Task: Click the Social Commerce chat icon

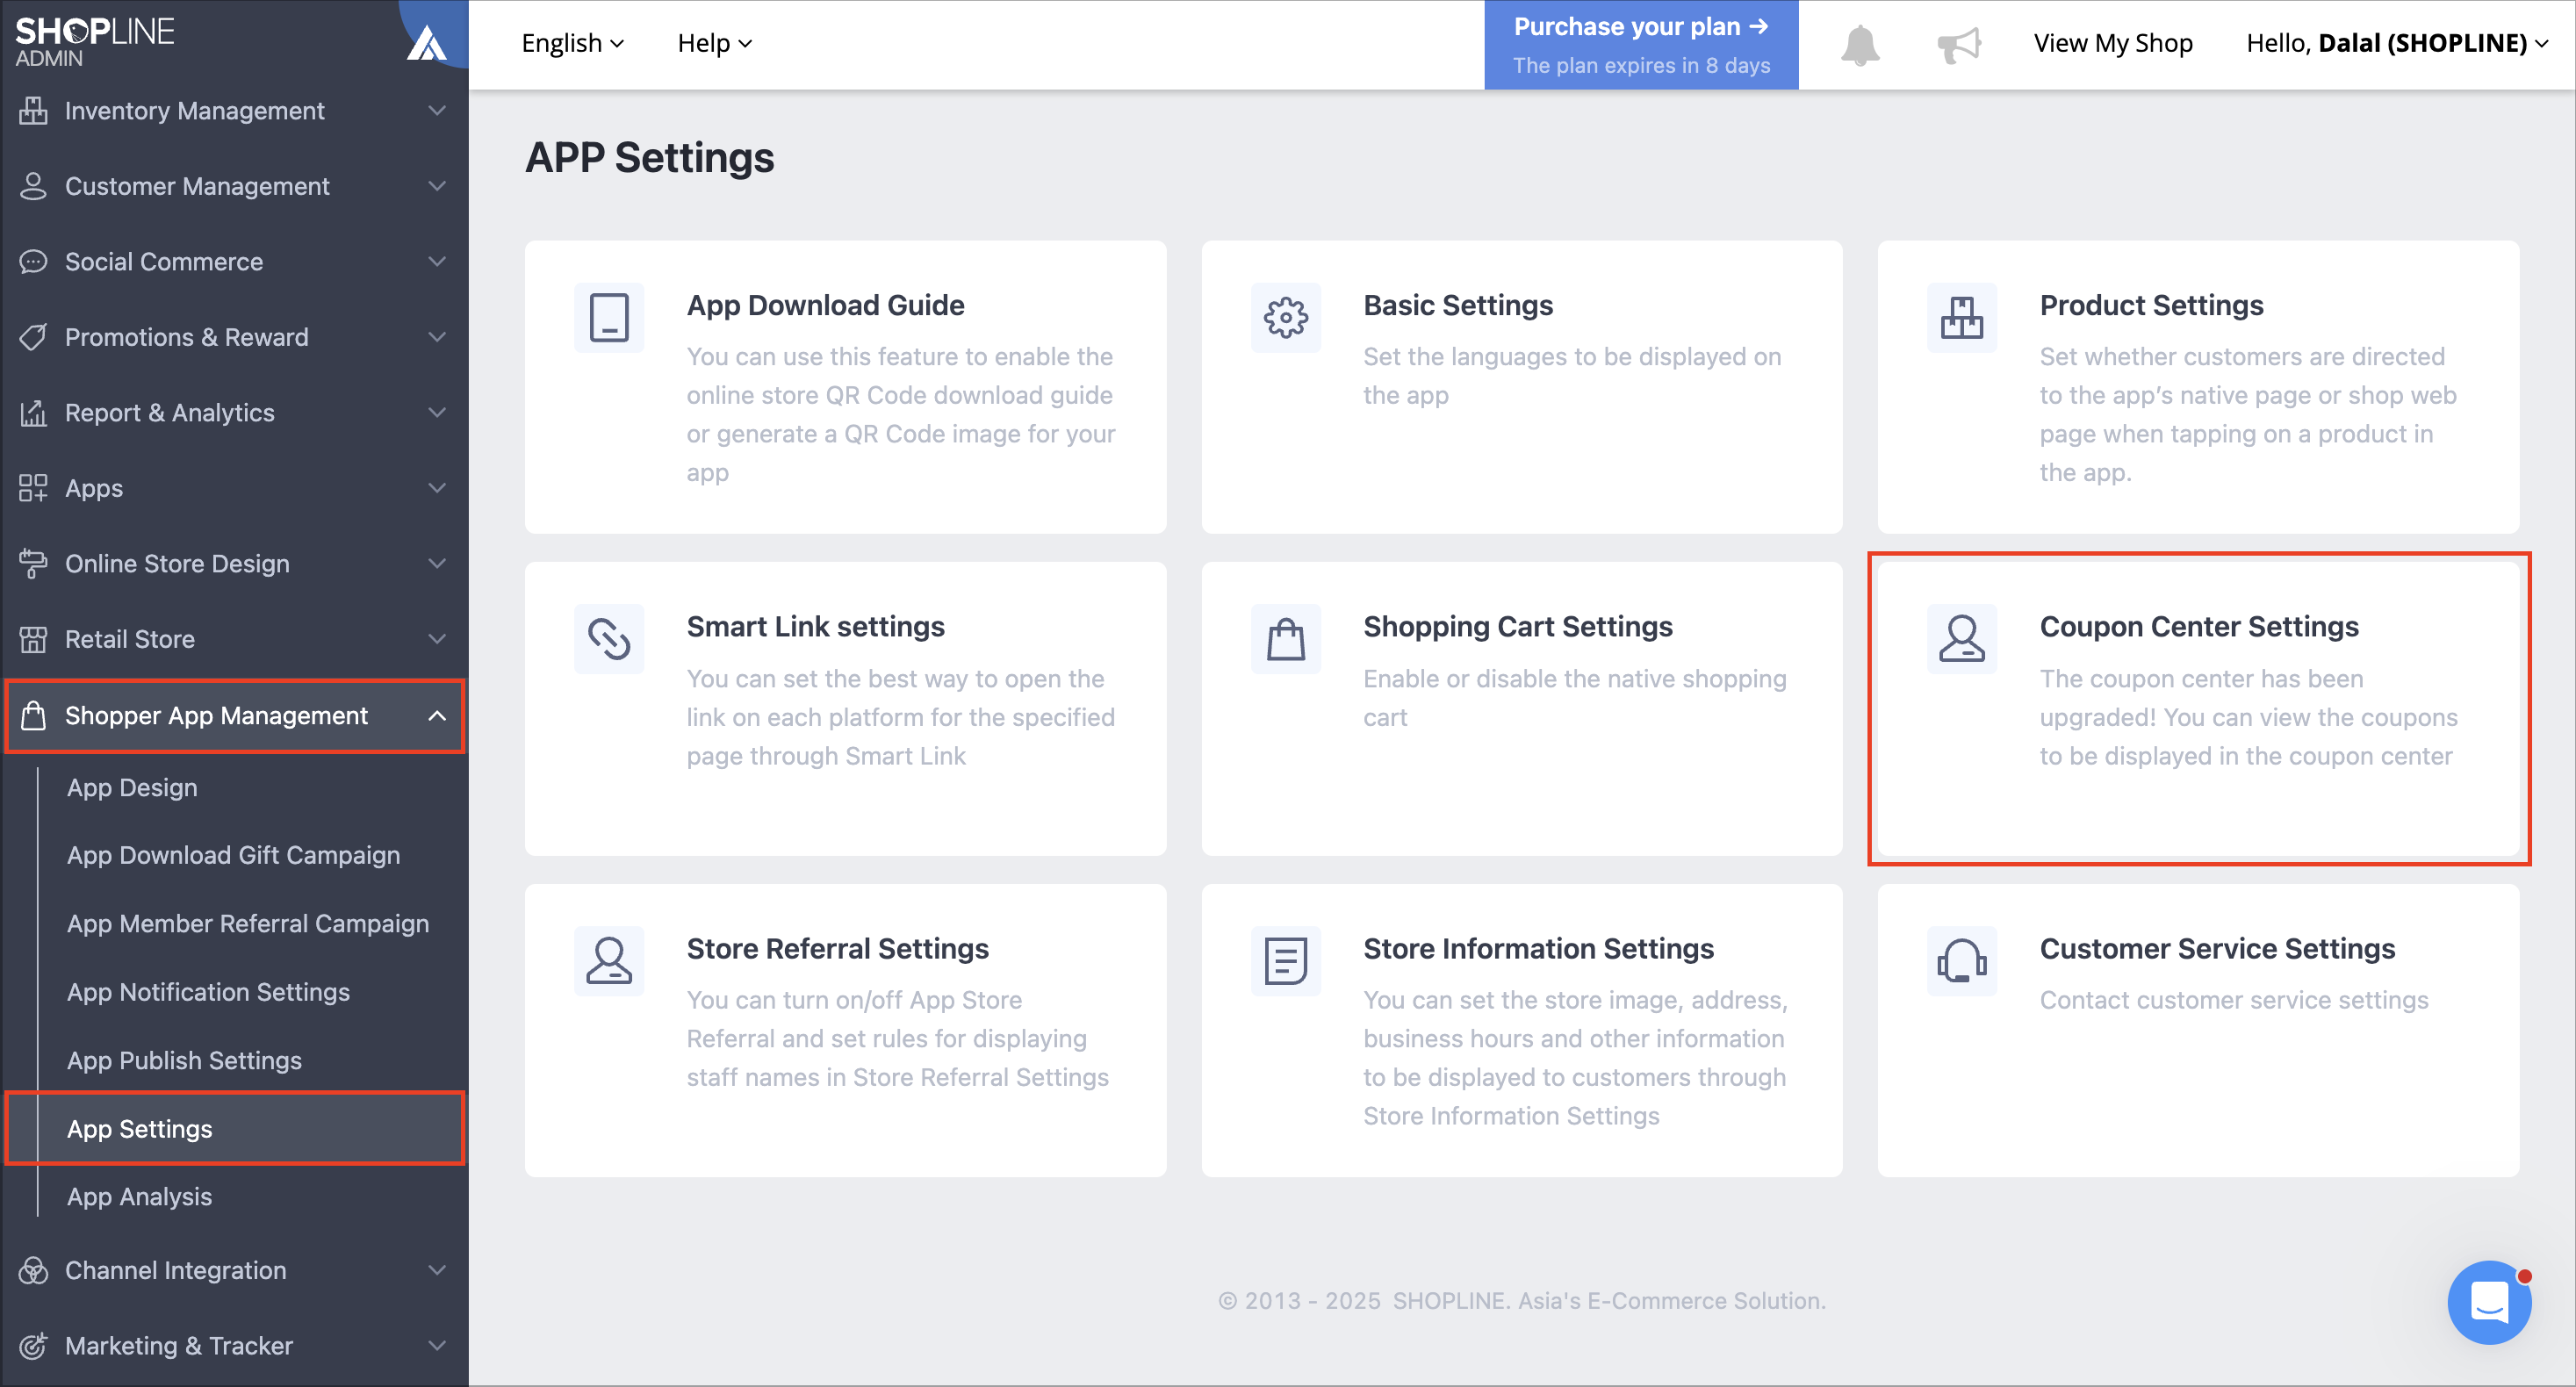Action: (33, 262)
